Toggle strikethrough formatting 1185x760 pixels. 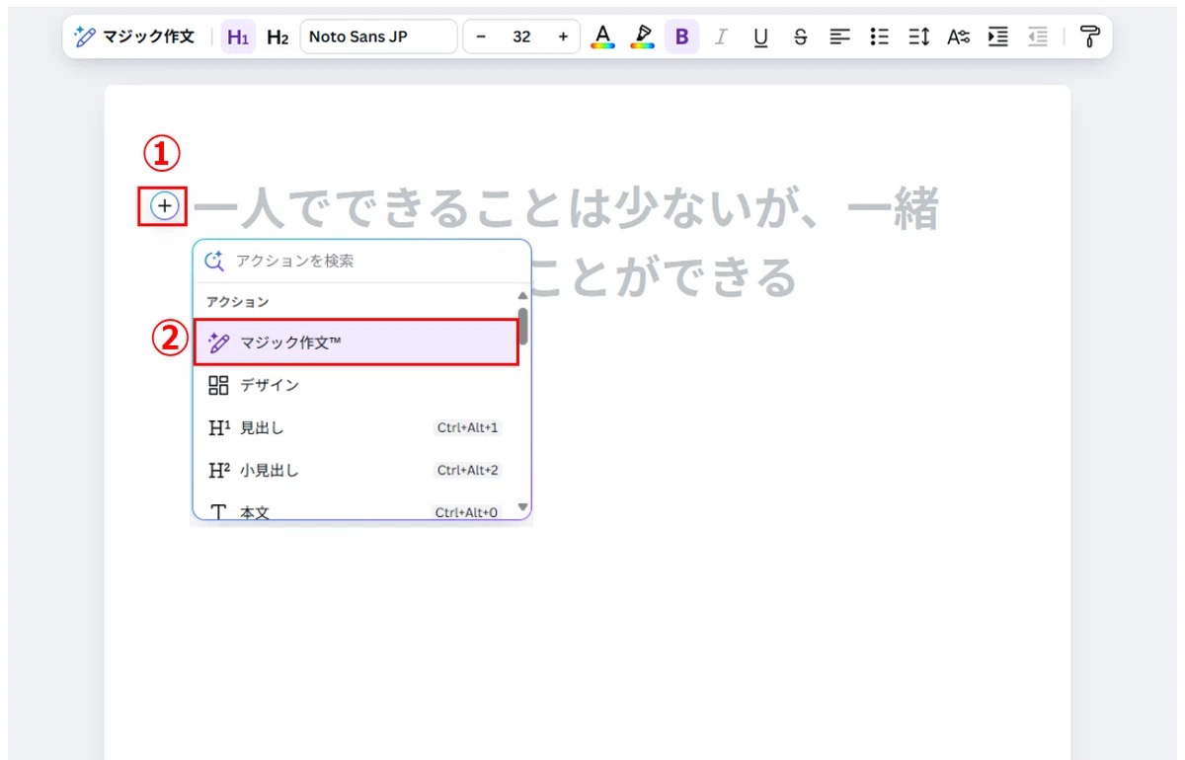(x=800, y=37)
